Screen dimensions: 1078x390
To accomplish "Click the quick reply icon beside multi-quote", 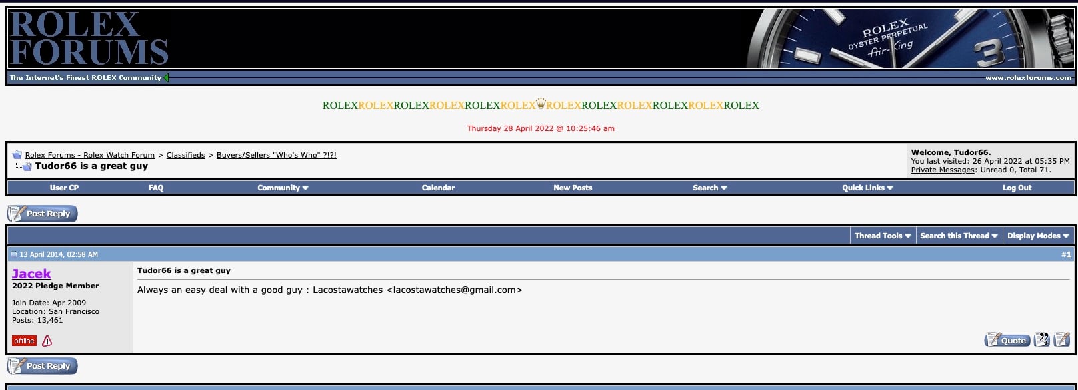I will (x=1061, y=340).
